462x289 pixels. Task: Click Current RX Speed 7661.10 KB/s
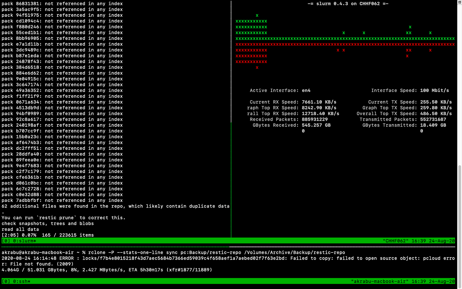click(319, 102)
